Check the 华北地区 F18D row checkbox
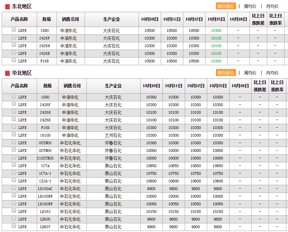 14,127
